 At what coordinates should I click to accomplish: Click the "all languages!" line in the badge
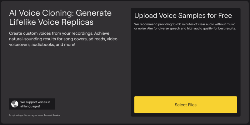tap(30, 106)
